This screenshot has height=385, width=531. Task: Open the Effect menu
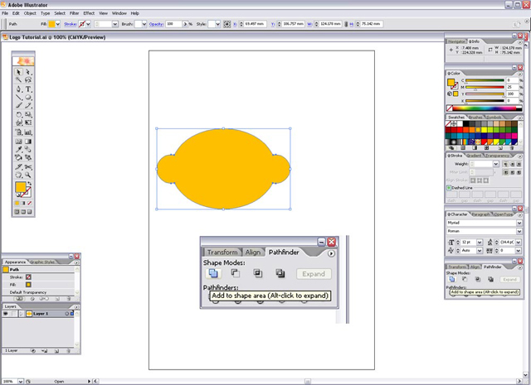pos(89,13)
